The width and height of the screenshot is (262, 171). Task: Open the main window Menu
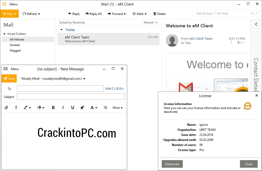(13, 4)
